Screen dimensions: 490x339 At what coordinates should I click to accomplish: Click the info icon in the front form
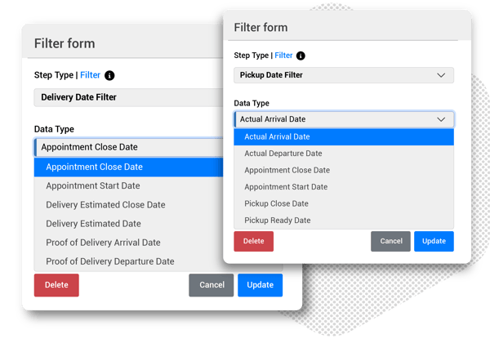[x=301, y=56]
